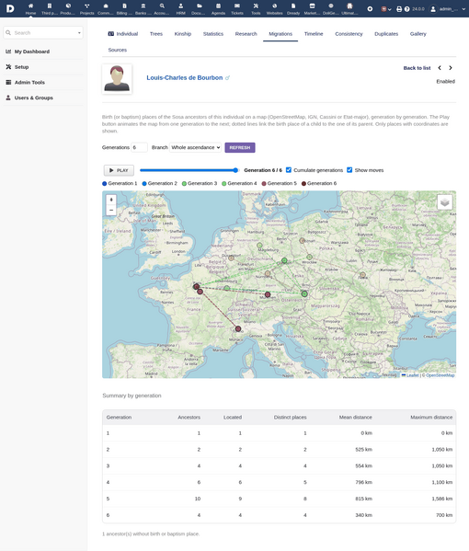Open Users & Groups in sidebar
The width and height of the screenshot is (469, 551).
tap(34, 98)
